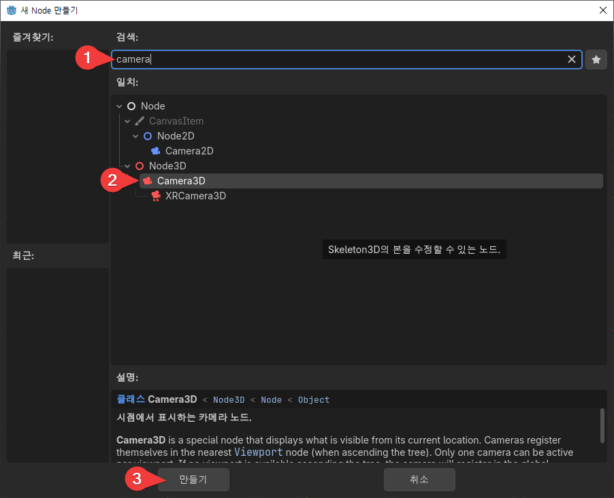The height and width of the screenshot is (498, 614).
Task: Select XRCamera3D in the match list
Action: [x=195, y=196]
